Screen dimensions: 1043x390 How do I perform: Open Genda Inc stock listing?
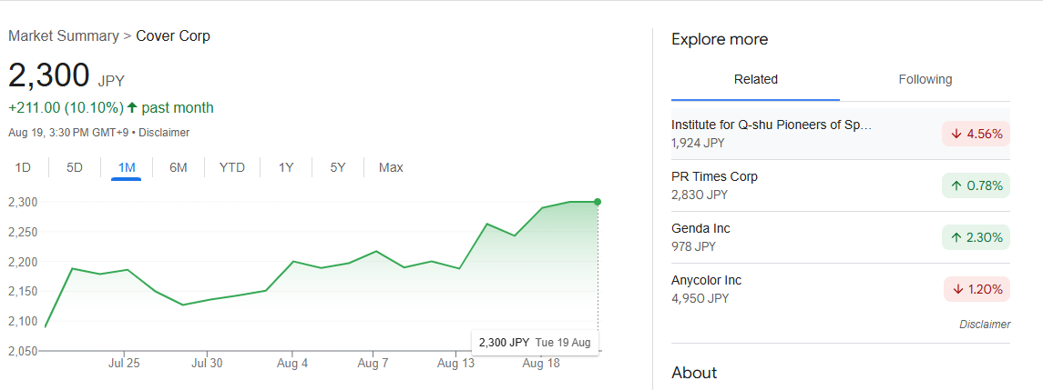pyautogui.click(x=700, y=228)
